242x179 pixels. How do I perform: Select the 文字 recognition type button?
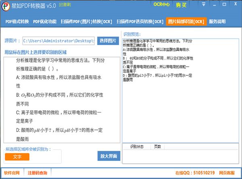pos(17,157)
